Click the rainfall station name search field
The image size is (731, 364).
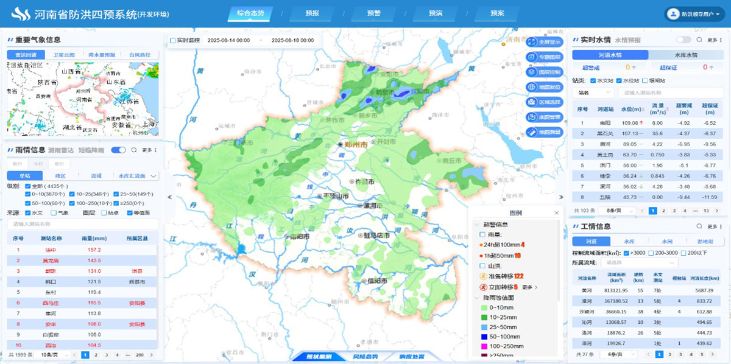coord(82,224)
